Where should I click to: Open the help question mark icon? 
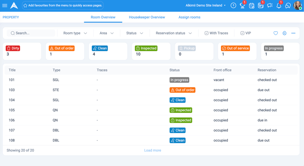click(233, 5)
